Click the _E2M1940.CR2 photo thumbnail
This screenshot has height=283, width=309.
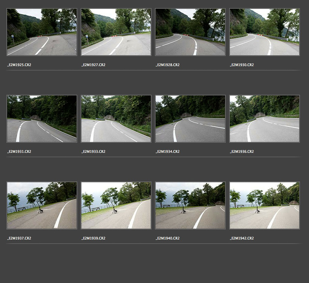coord(190,205)
